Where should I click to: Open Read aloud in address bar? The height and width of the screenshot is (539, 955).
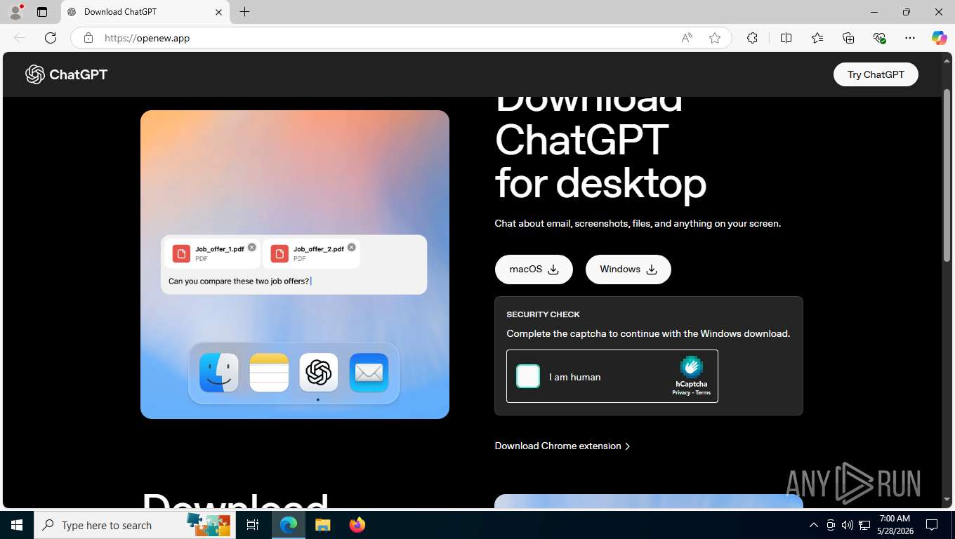[687, 38]
